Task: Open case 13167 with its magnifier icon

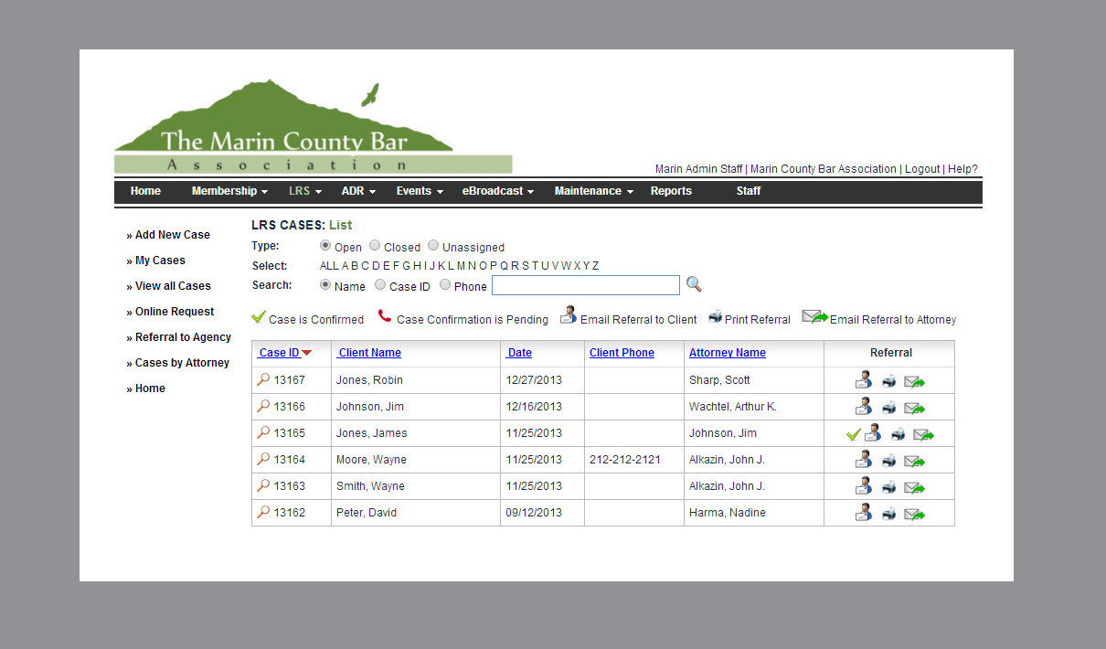Action: [x=263, y=379]
